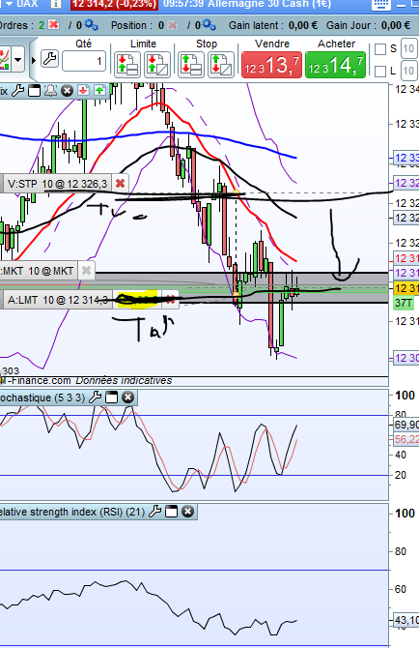Open the keyboard icon in title bar
419x648 pixels.
(x=380, y=4)
